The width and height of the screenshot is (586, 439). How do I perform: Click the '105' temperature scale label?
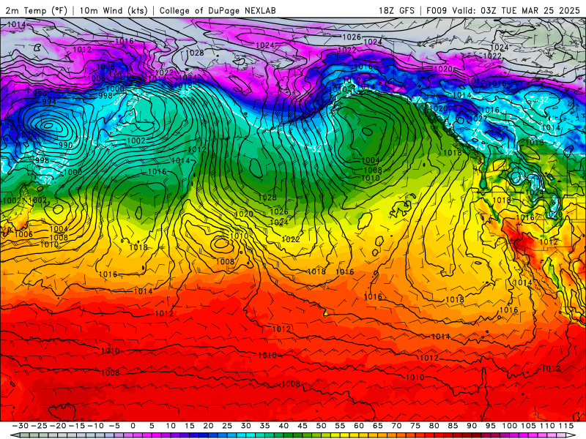528,426
